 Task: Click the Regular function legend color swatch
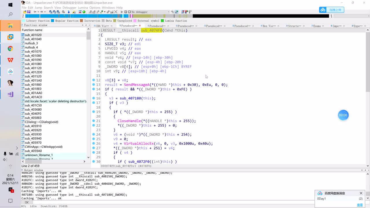53,21
